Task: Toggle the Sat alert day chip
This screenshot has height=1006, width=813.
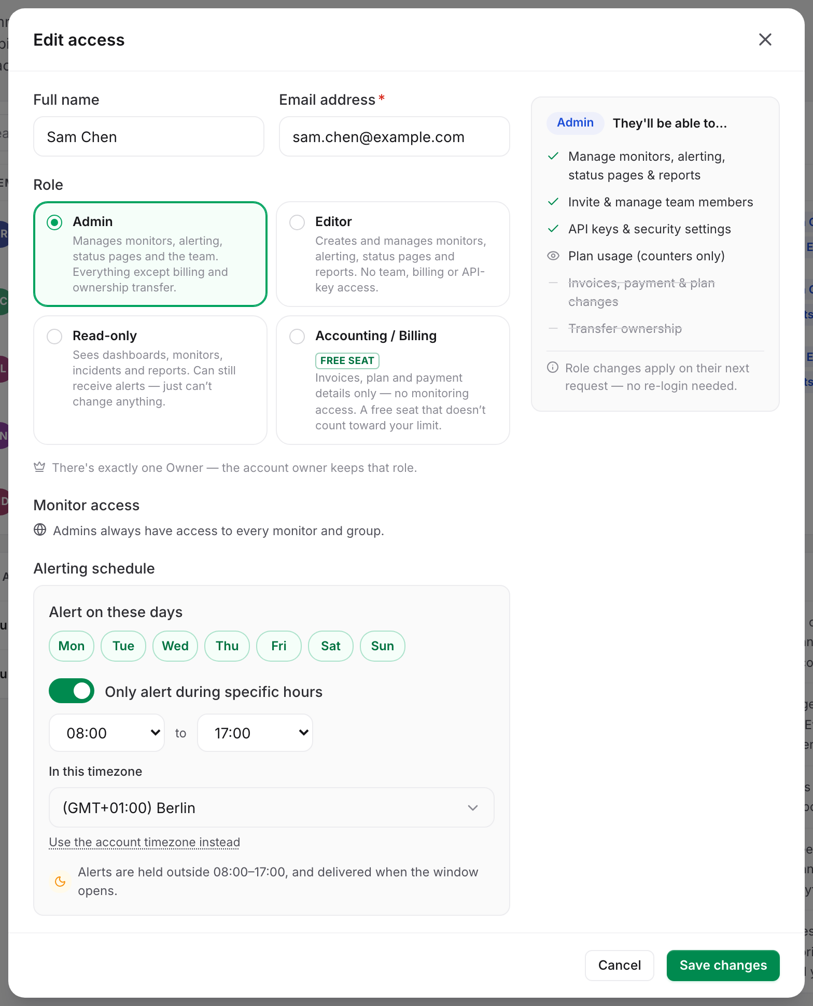Action: tap(331, 646)
